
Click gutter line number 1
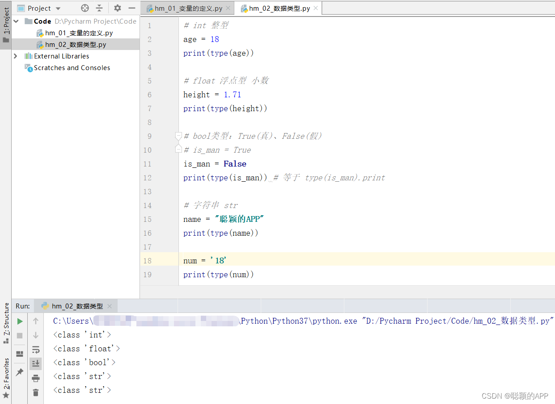point(149,25)
